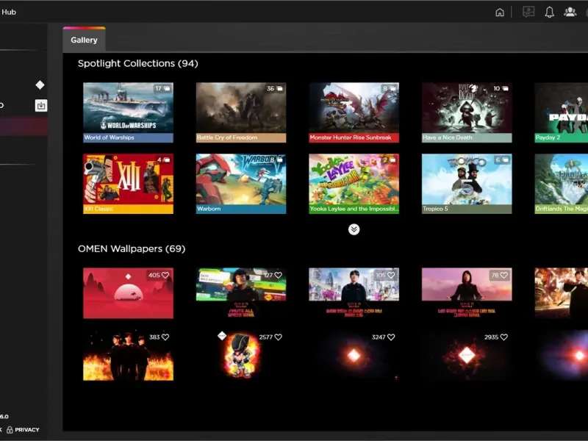
Task: Select the helmeted mascot fire wallpaper
Action: 241,355
